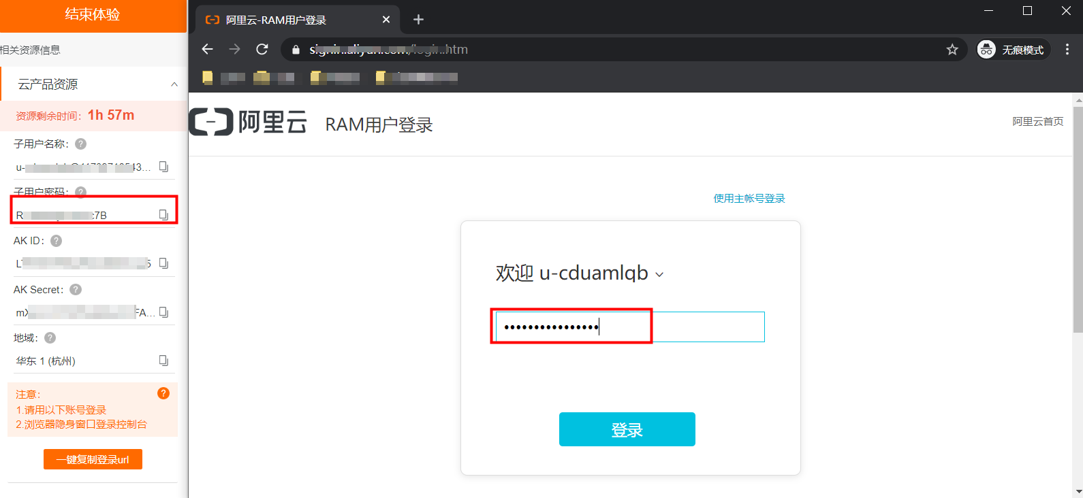1083x498 pixels.
Task: Open a new browser tab
Action: point(418,20)
